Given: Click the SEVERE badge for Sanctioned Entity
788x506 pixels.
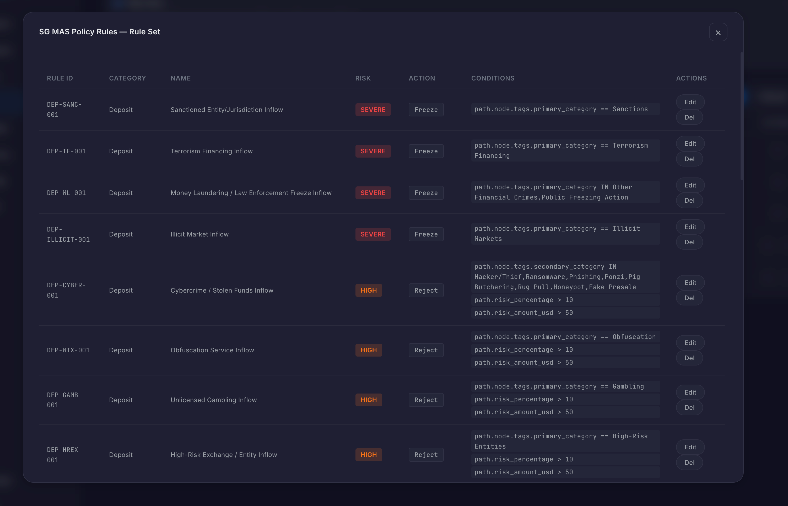Looking at the screenshot, I should pyautogui.click(x=373, y=110).
